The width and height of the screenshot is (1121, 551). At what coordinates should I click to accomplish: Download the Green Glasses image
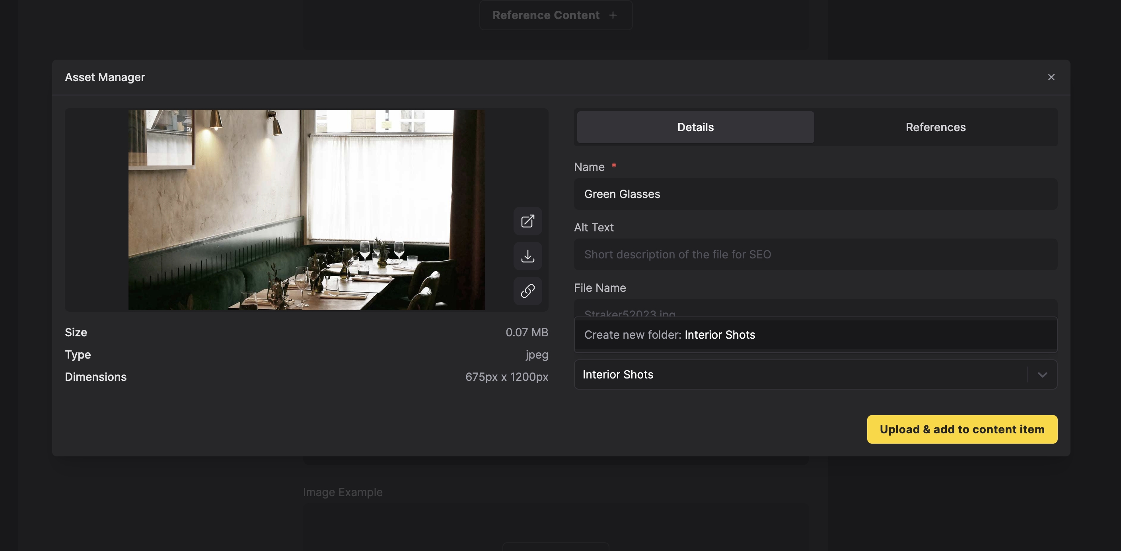pos(527,256)
